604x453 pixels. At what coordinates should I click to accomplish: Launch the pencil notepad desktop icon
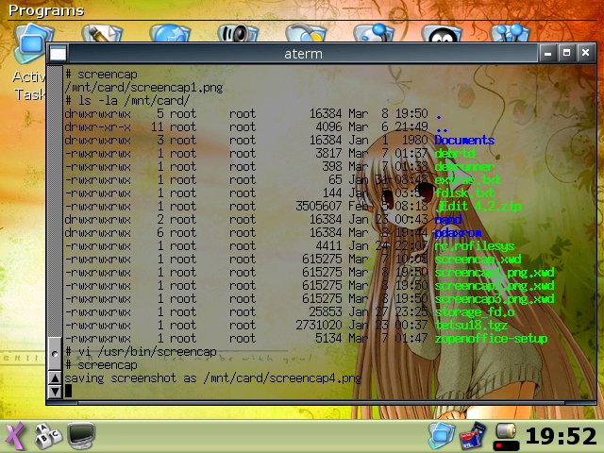(x=101, y=34)
